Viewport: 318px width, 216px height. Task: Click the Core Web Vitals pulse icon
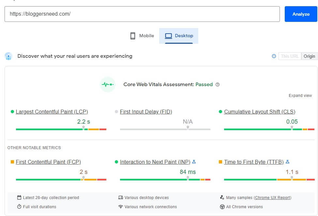(108, 85)
